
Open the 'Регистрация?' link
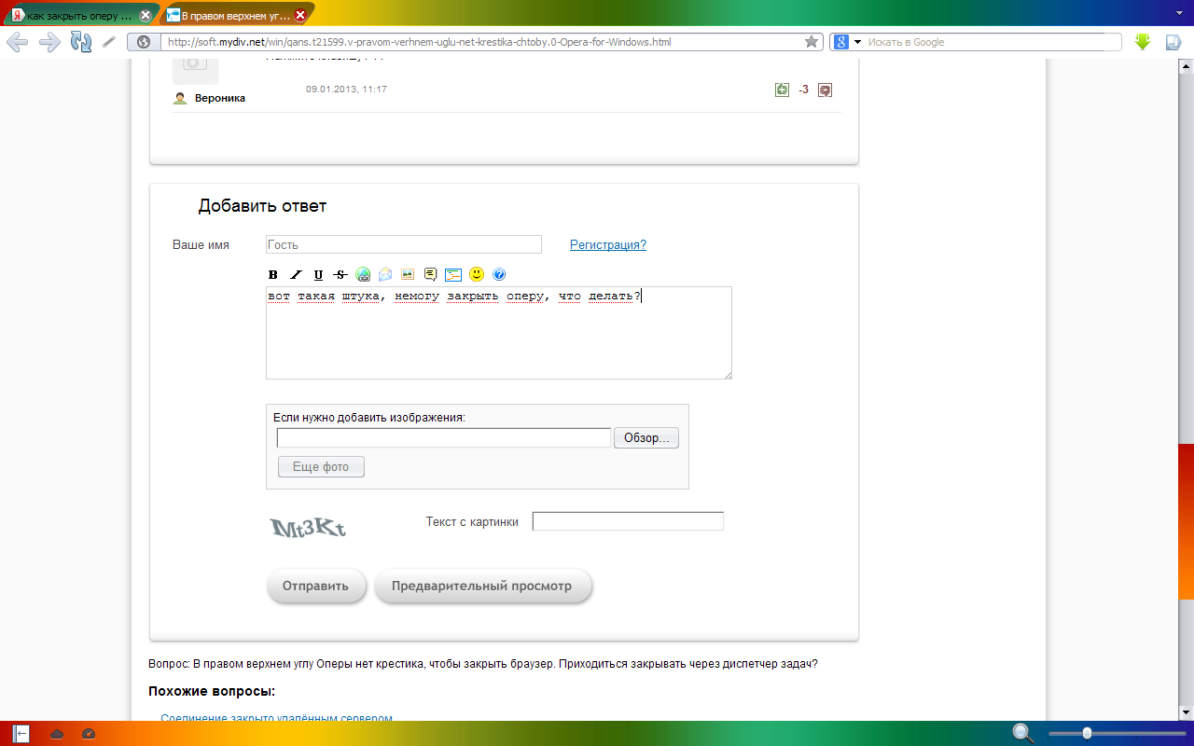coord(608,244)
